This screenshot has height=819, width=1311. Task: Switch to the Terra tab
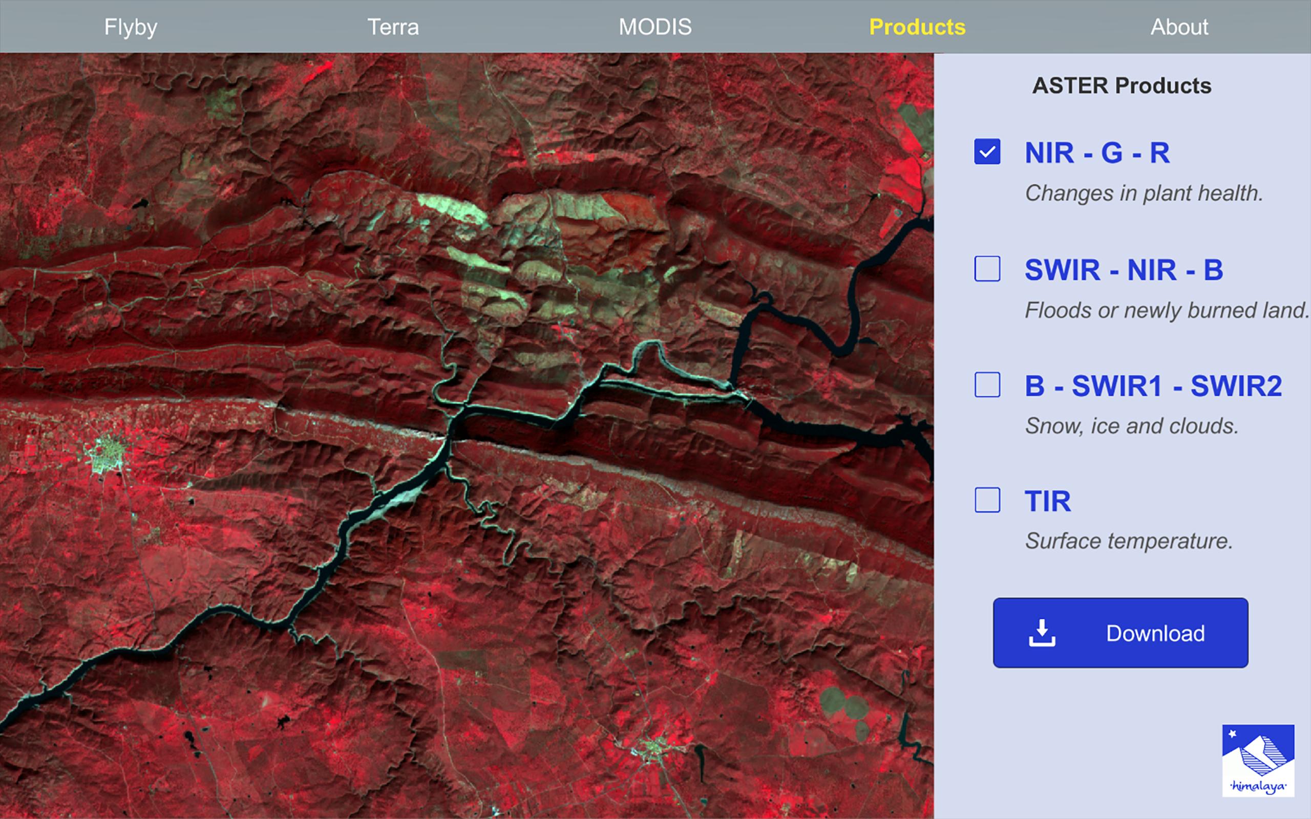coord(393,27)
